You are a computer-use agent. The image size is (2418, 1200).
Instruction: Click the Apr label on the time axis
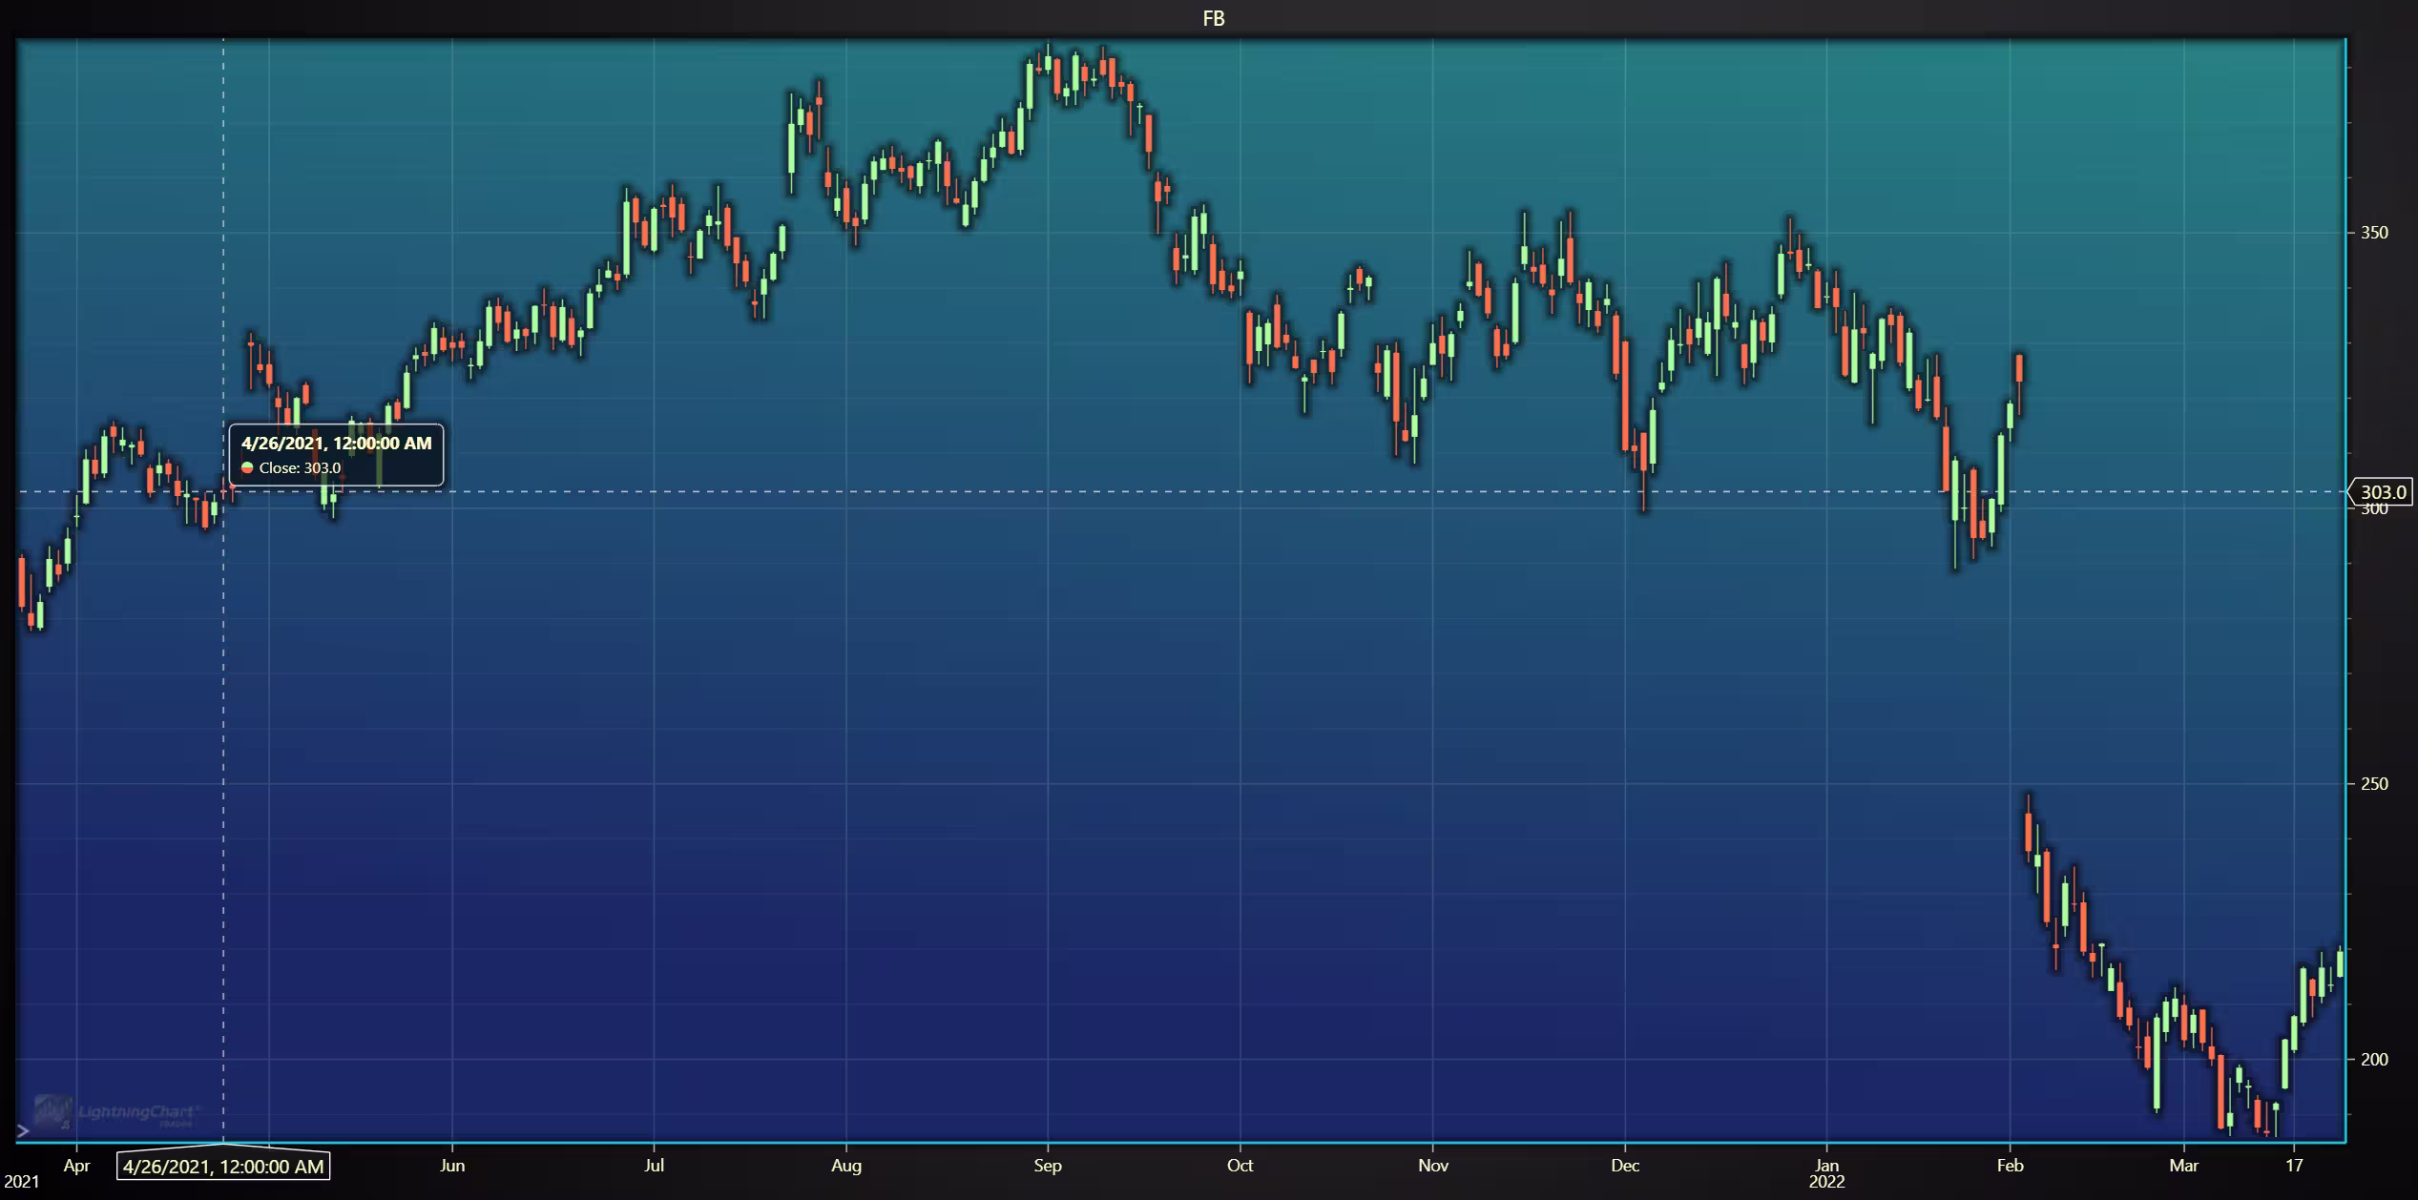[x=76, y=1166]
